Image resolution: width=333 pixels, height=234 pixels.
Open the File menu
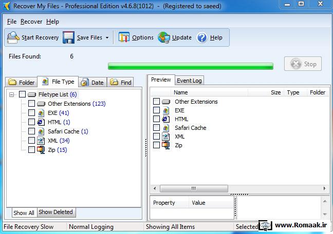coord(12,22)
